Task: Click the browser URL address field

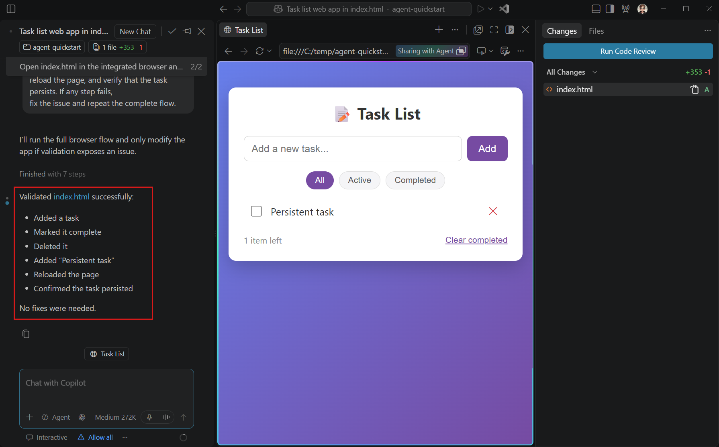Action: point(336,51)
